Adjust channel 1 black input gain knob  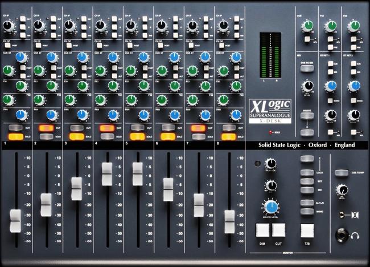click(x=9, y=25)
